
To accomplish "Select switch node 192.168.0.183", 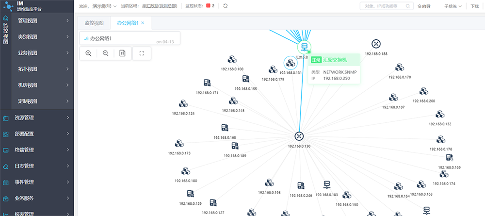I will (326, 185).
